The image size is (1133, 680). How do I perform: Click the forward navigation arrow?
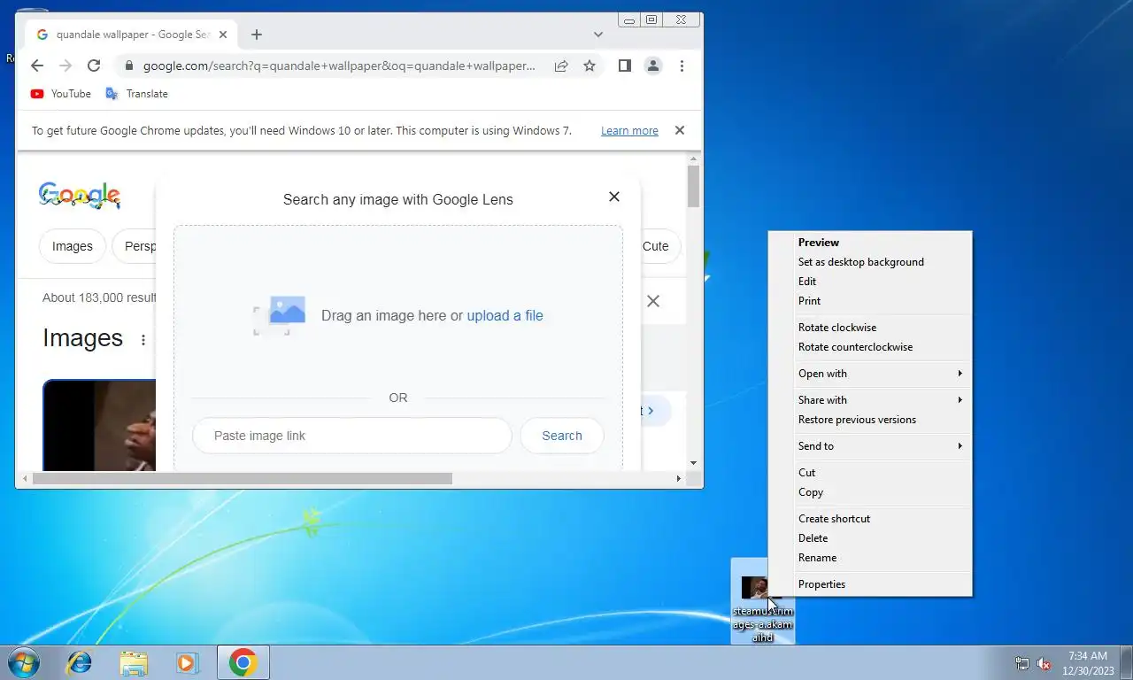click(x=65, y=66)
